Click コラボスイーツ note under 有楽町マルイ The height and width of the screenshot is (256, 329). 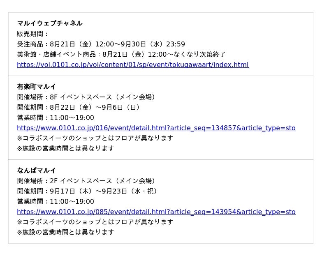click(95, 138)
